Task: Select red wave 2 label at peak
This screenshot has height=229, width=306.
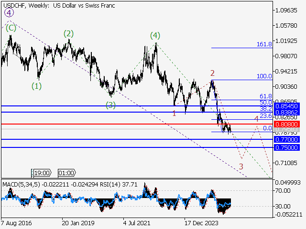Action: point(212,73)
